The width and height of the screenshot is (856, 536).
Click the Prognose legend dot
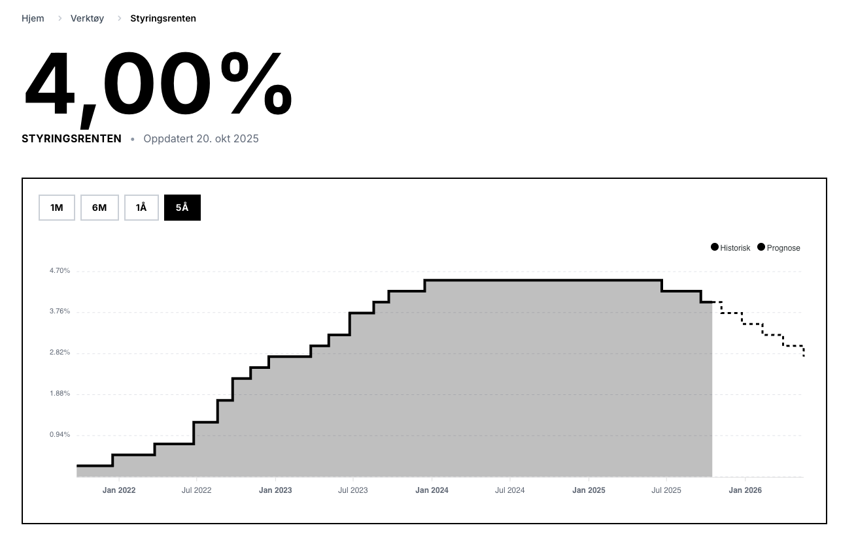[761, 247]
